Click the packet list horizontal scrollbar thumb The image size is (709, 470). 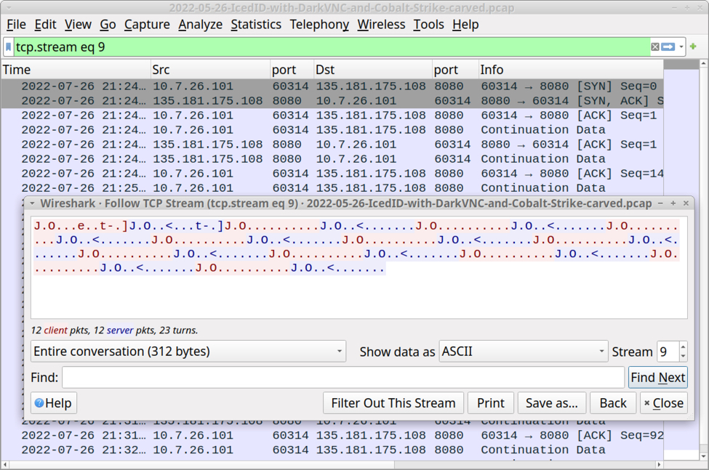point(201,465)
